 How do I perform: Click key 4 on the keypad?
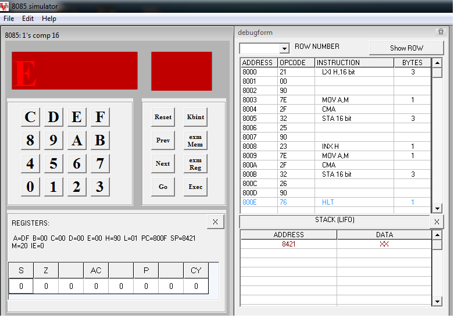pos(30,163)
